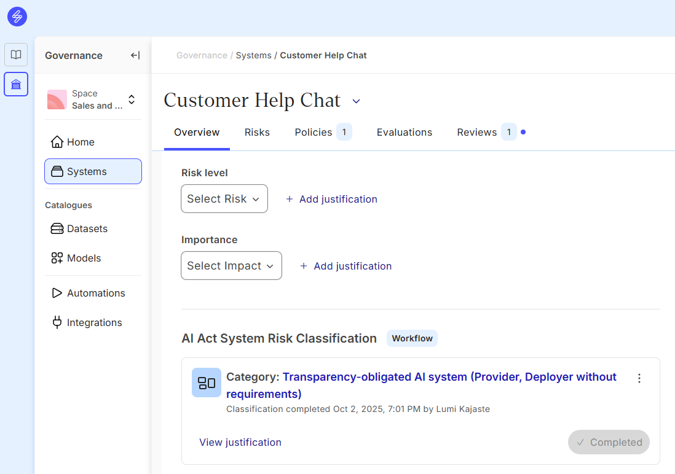Open the Select Risk dropdown
Screen dimensions: 675x474
tap(224, 199)
